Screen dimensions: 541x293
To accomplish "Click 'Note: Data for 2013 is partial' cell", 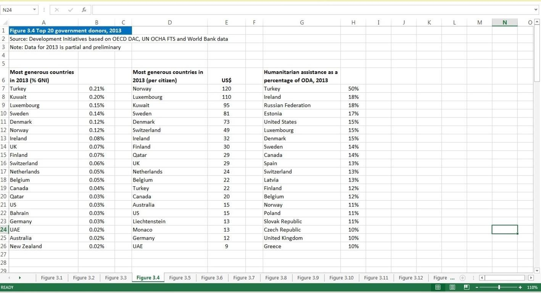I will coord(65,47).
